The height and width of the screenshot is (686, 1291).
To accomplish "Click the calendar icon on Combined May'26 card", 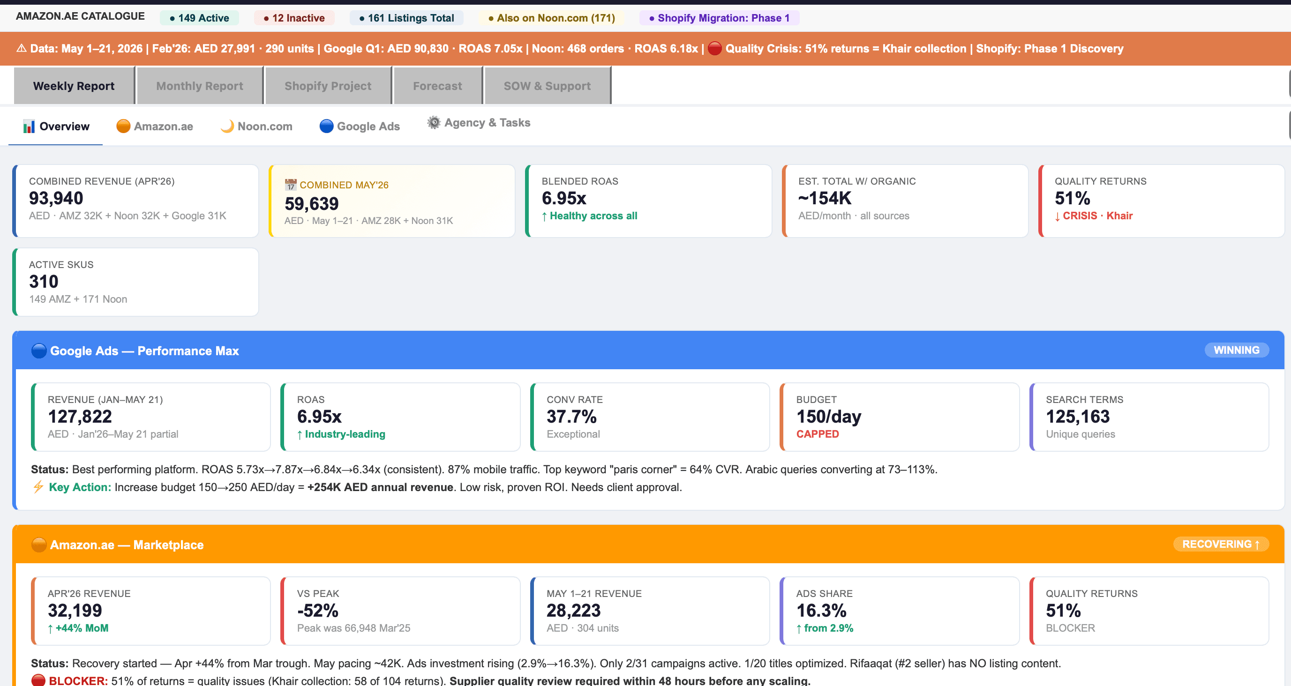I will (291, 185).
